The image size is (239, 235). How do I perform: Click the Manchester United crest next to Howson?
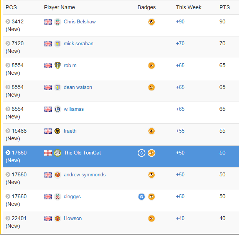58,219
